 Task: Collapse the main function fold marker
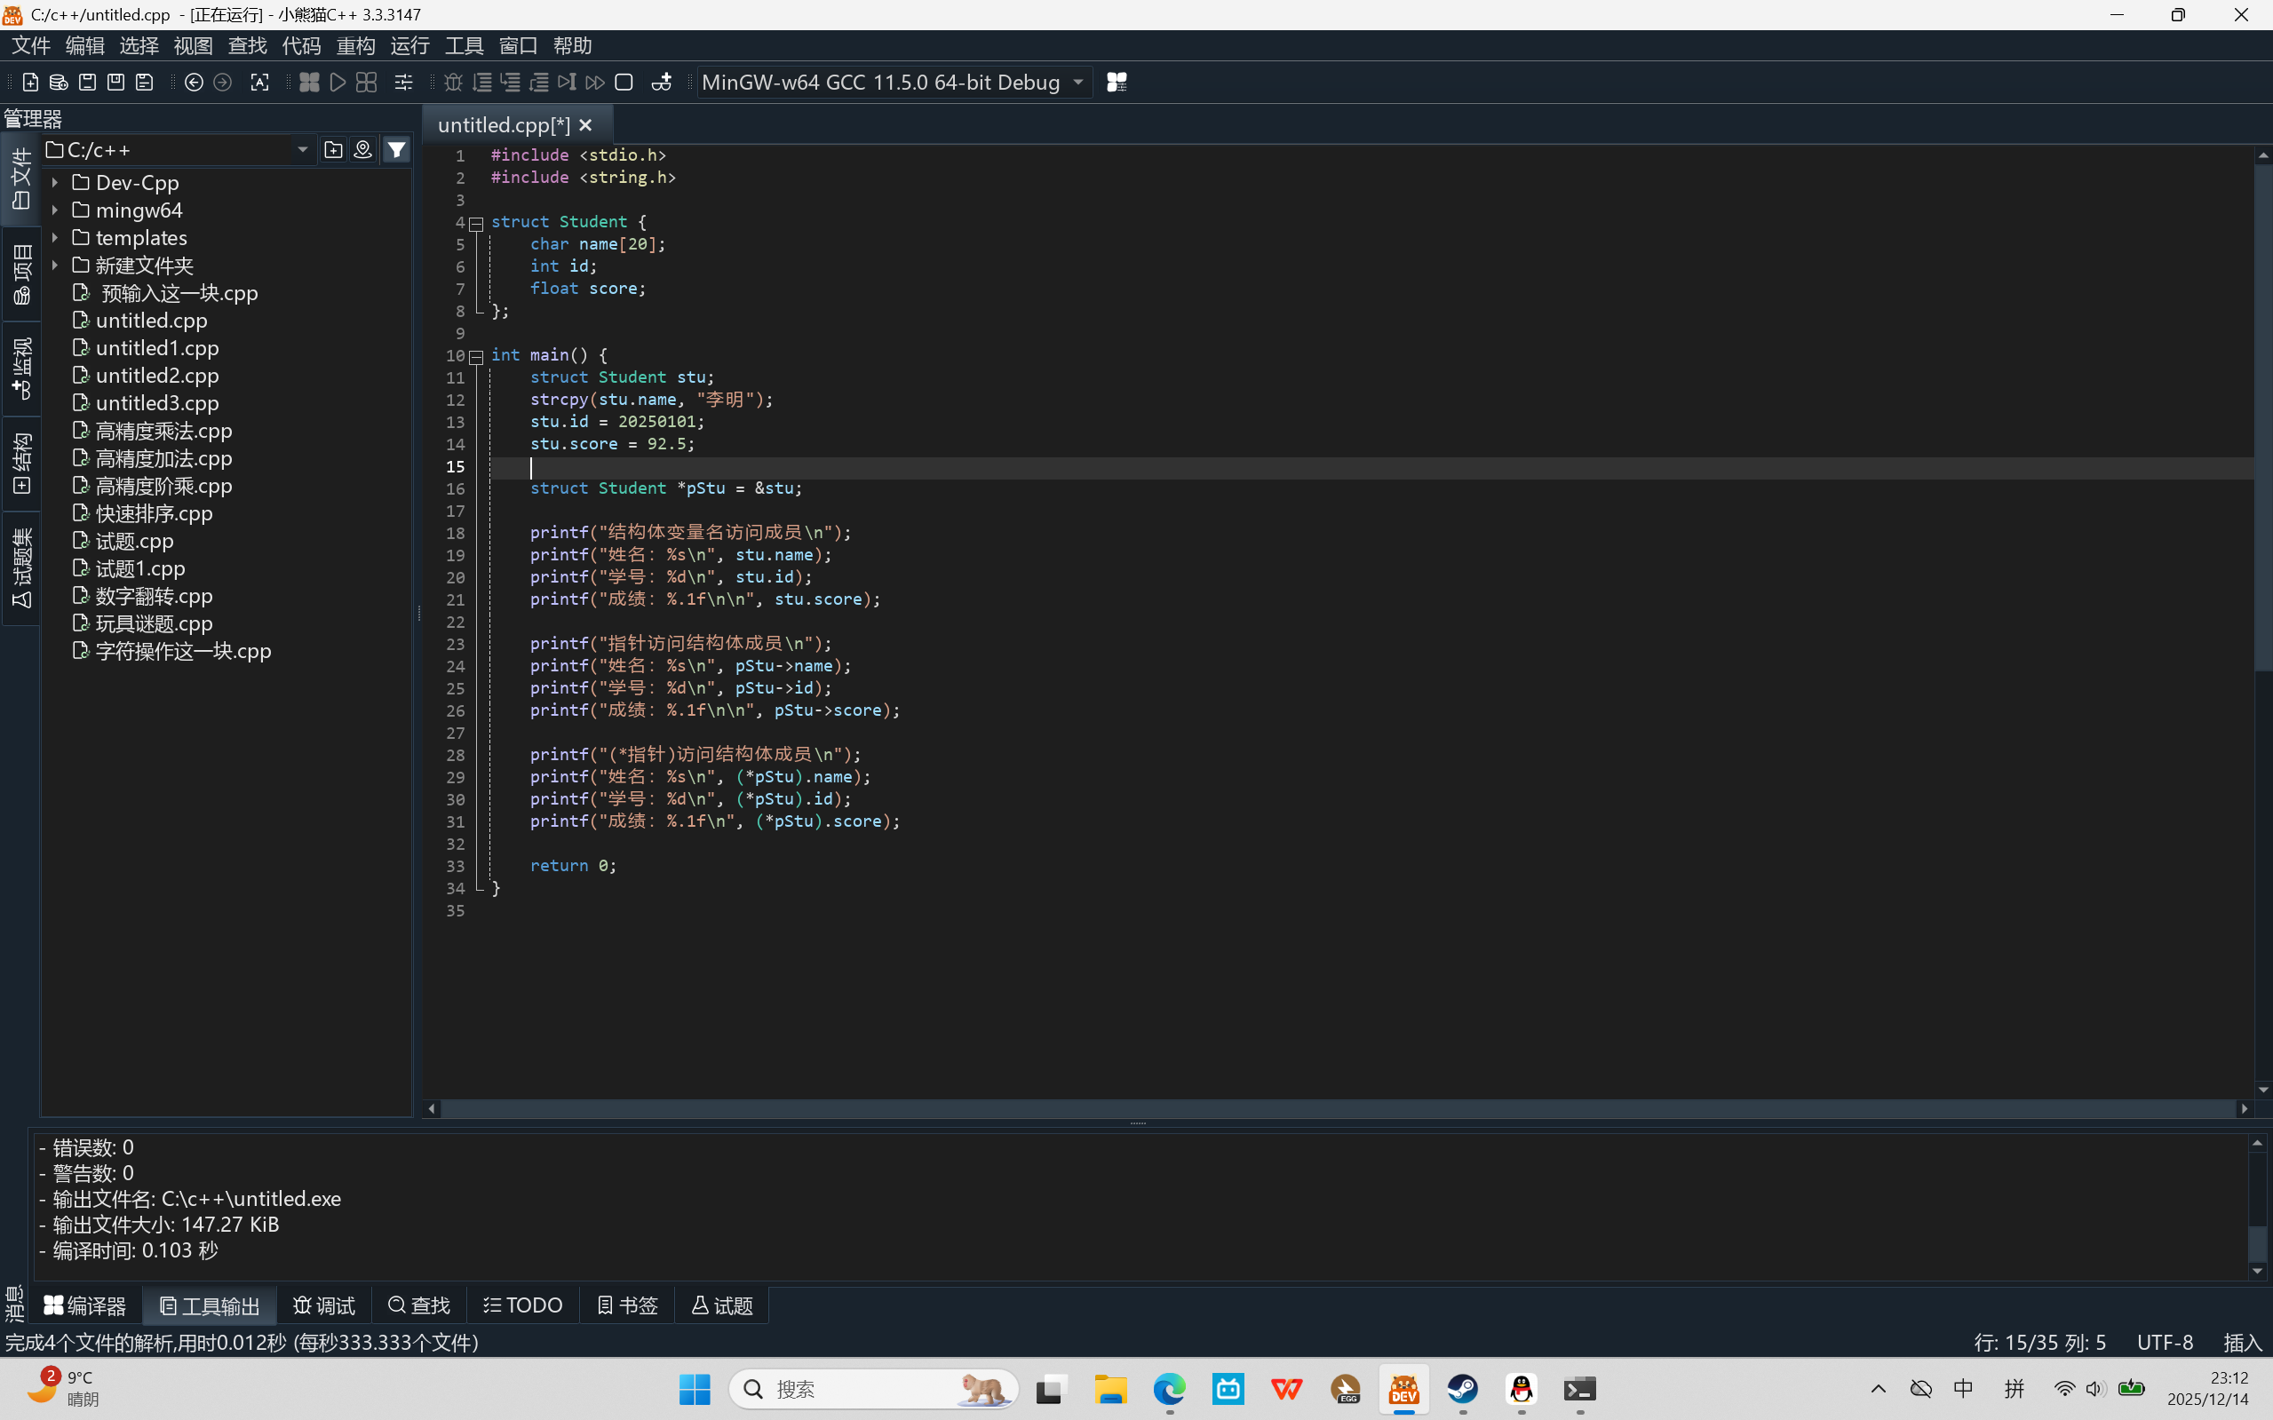[476, 357]
